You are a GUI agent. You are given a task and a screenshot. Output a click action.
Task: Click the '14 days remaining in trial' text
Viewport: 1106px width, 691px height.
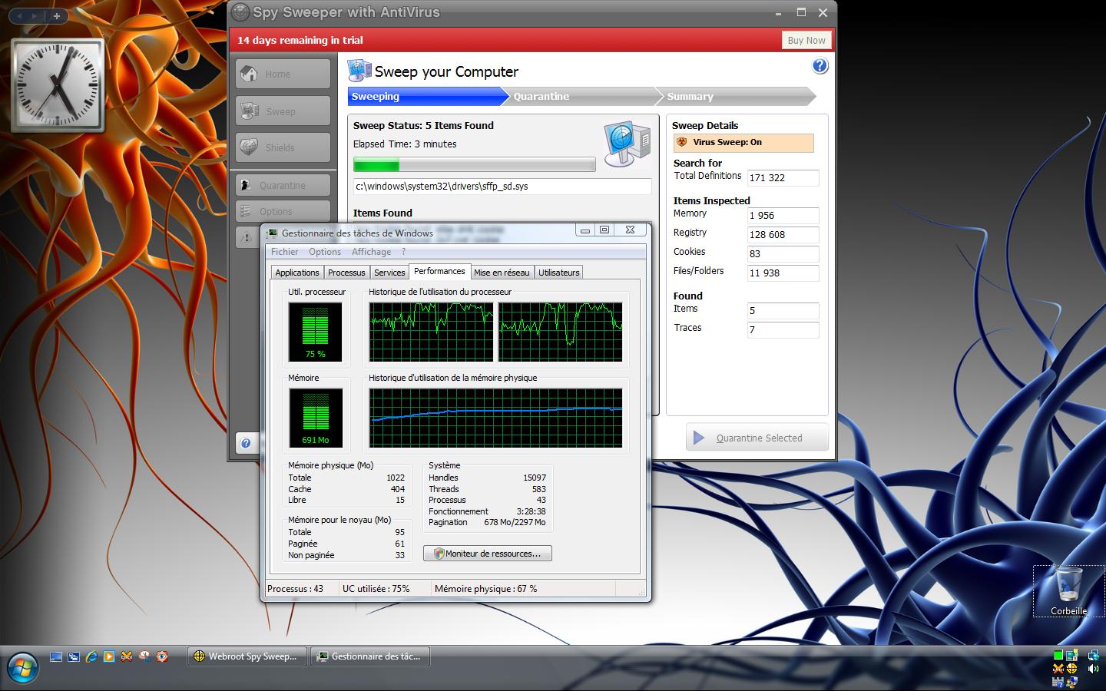(300, 41)
